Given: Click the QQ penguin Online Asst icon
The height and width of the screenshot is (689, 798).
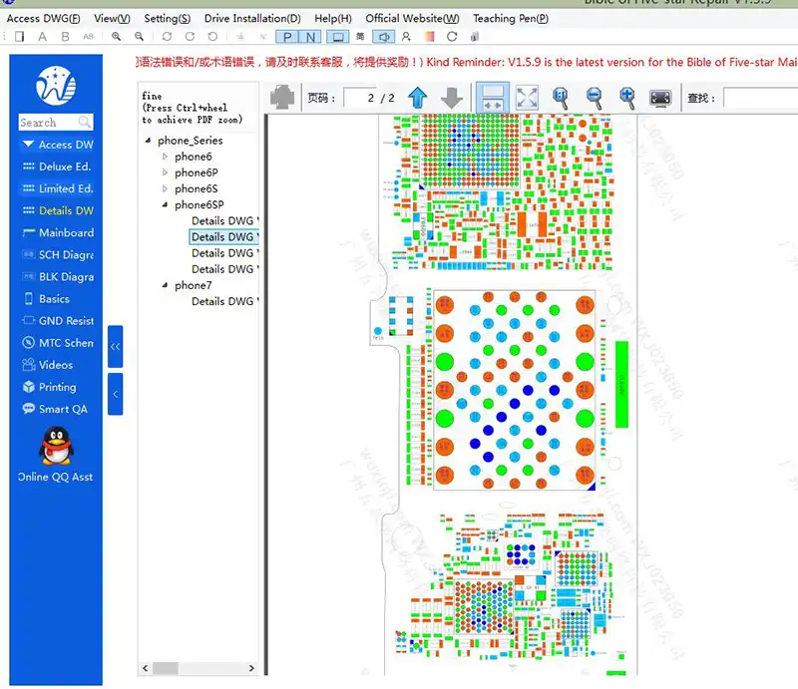Looking at the screenshot, I should pos(56,446).
